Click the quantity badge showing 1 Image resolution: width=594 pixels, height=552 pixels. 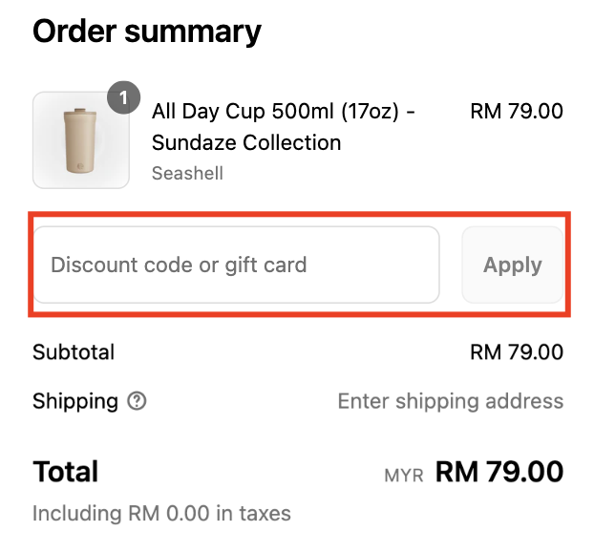pyautogui.click(x=123, y=98)
